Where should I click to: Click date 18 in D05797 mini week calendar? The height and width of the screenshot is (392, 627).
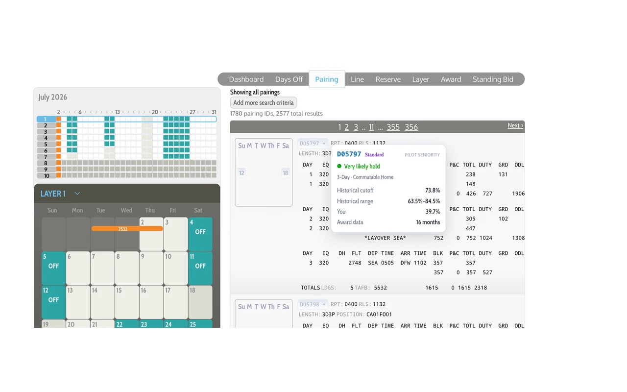pos(286,173)
